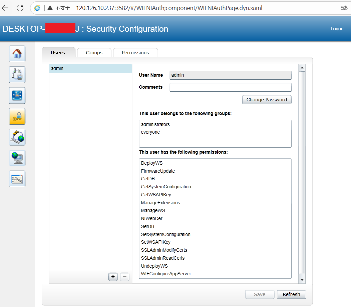The width and height of the screenshot is (351, 307).
Task: Select admin in the users list
Action: [90, 68]
